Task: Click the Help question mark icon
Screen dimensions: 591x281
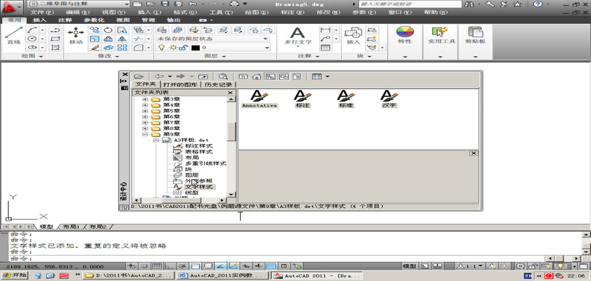Action: pos(538,4)
